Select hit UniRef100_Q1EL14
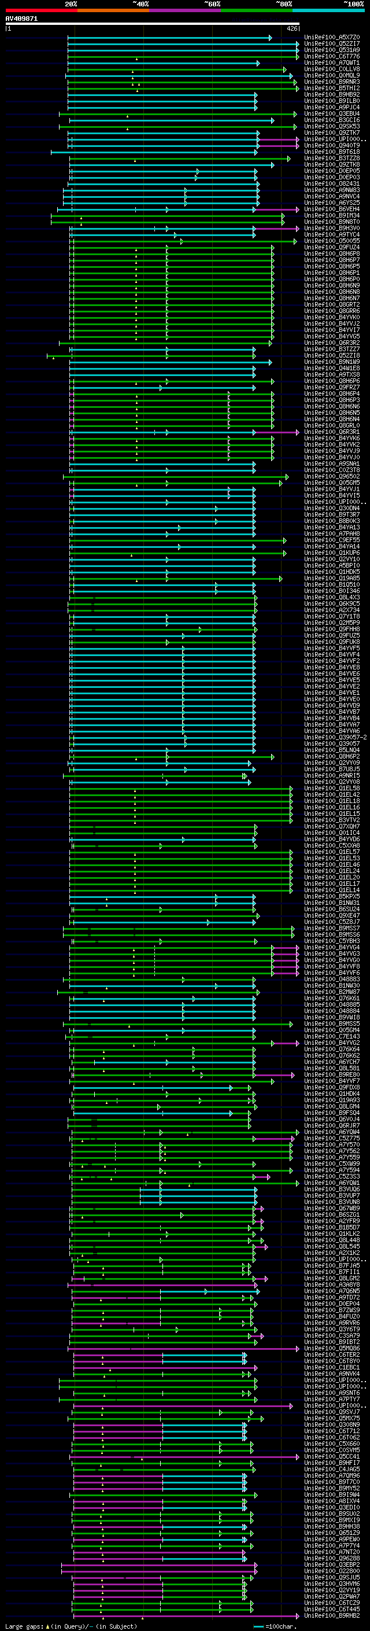The width and height of the screenshot is (370, 1631). (x=332, y=890)
